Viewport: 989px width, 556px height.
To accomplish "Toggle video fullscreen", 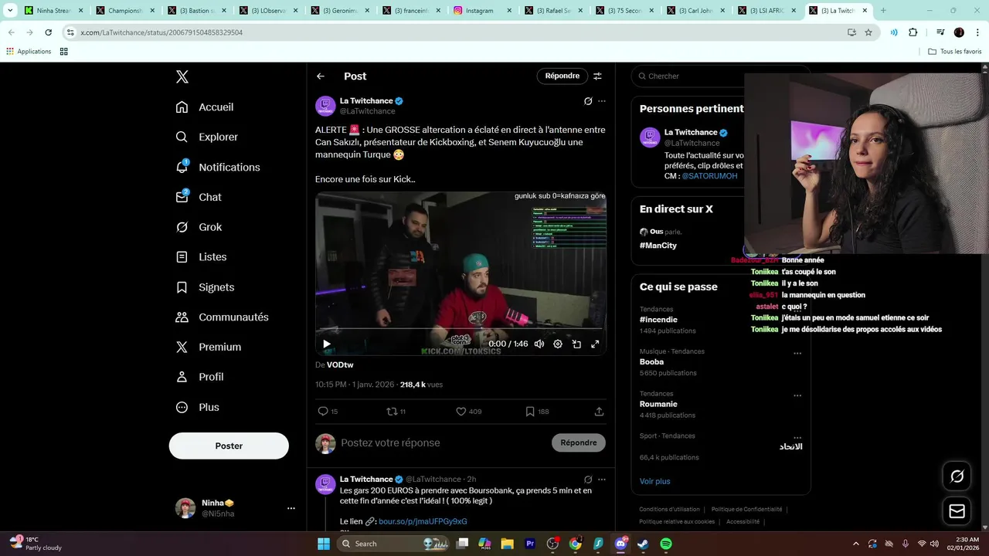I will [x=595, y=344].
